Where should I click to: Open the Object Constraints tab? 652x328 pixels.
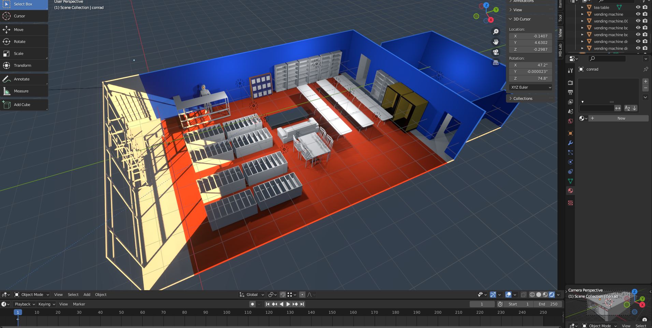[x=570, y=172]
